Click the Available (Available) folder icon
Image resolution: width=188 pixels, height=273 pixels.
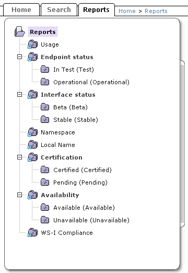[x=45, y=207]
